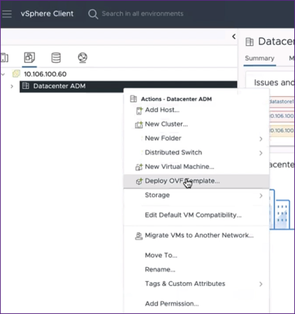Image resolution: width=295 pixels, height=314 pixels.
Task: Expand the Tags & Custom Attributes arrow
Action: pyautogui.click(x=261, y=284)
